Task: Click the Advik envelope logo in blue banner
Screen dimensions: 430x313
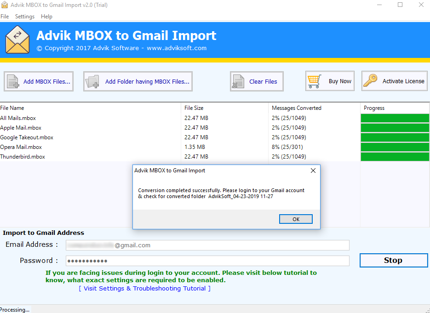Action: pos(17,40)
